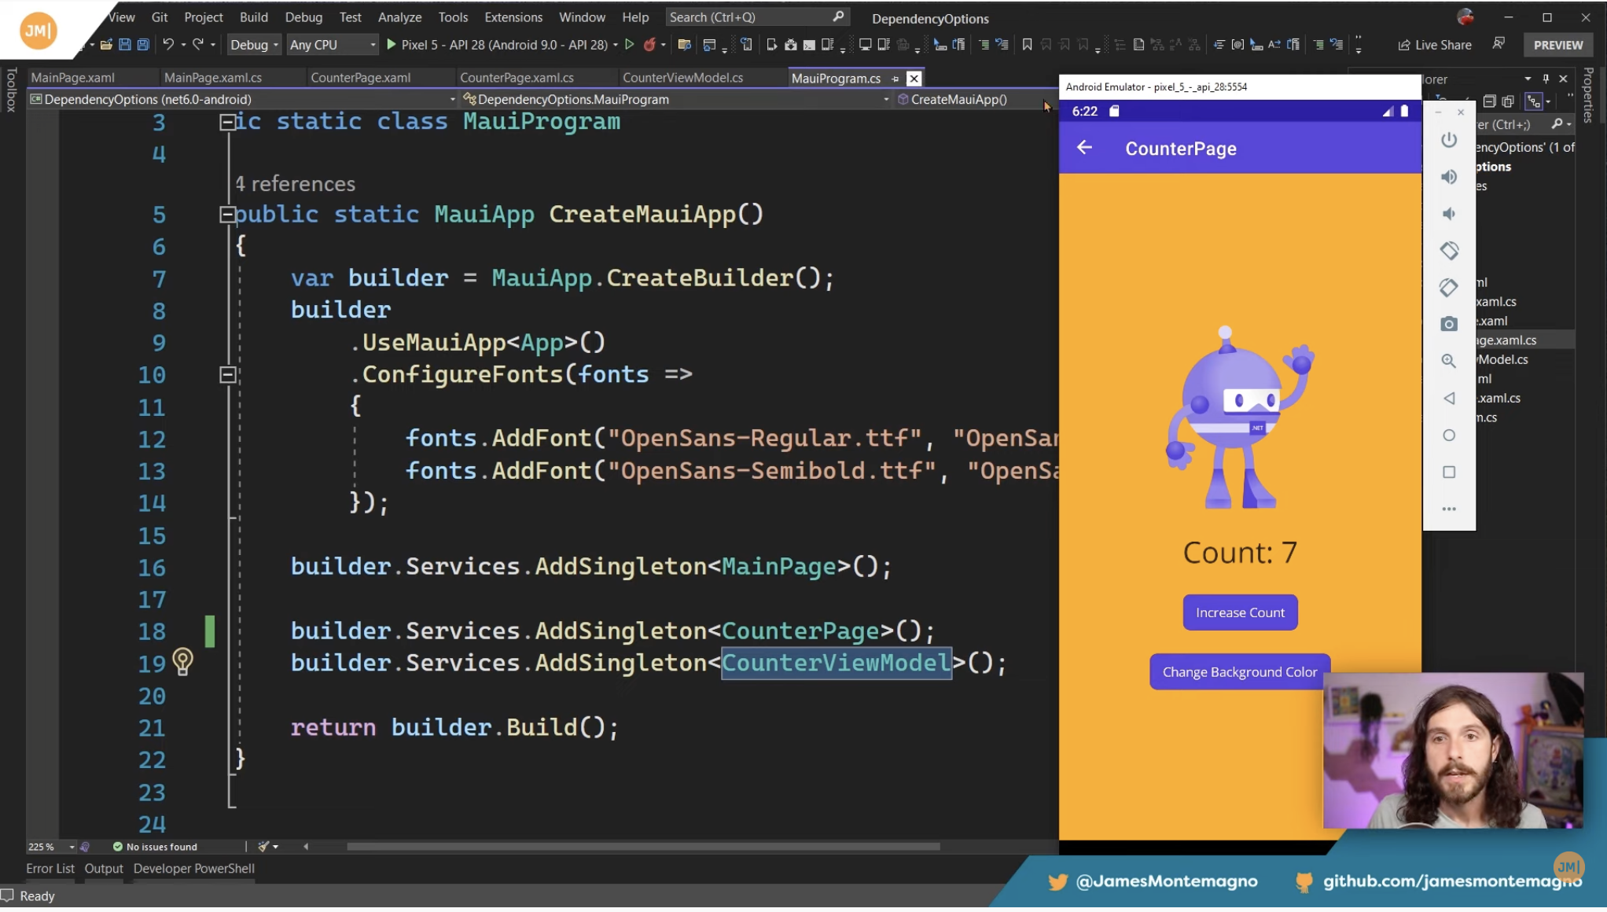1607x912 pixels.
Task: Collapse the CreateMauiApp method outline
Action: [x=227, y=215]
